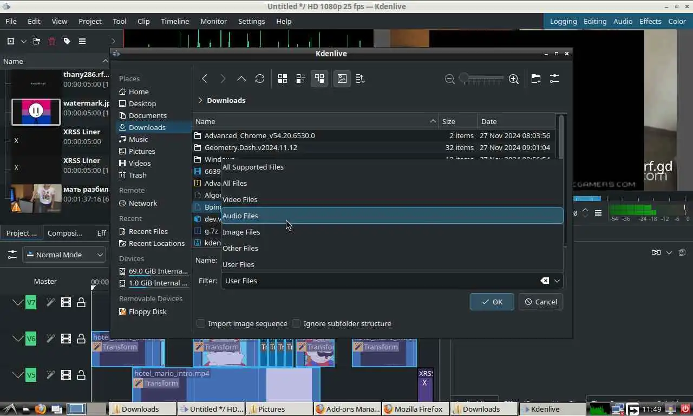This screenshot has height=416, width=693.
Task: Choose All Supported Files filter
Action: [392, 167]
